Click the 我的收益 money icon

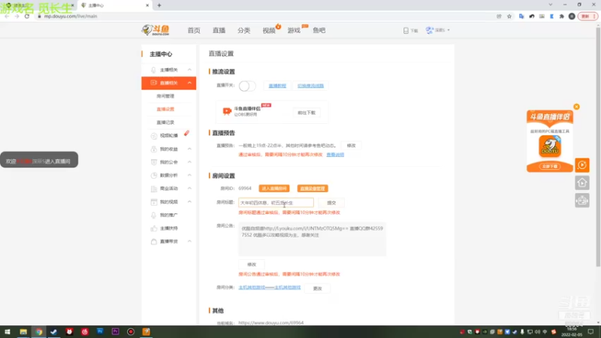[x=154, y=149]
